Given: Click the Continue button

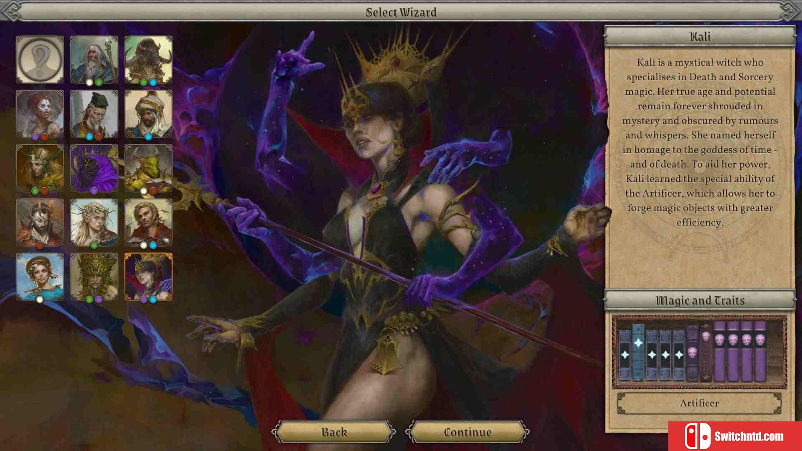Looking at the screenshot, I should click(x=467, y=432).
